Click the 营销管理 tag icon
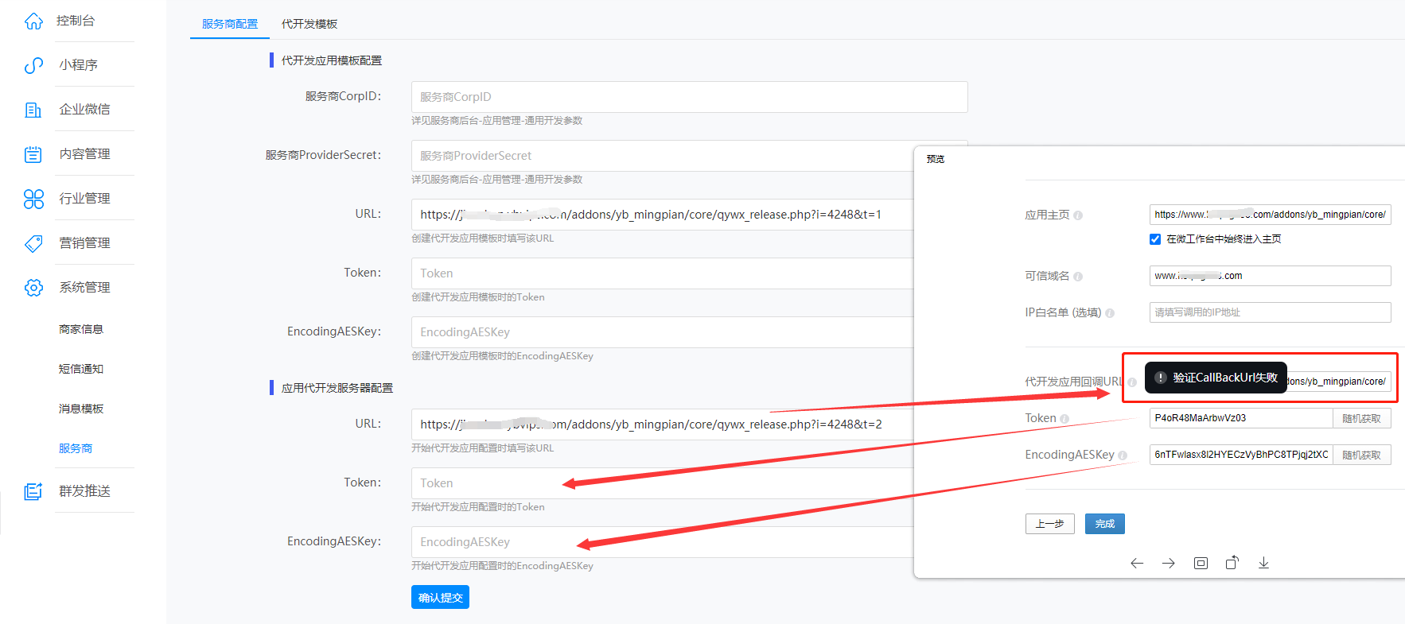The height and width of the screenshot is (624, 1405). (x=33, y=243)
